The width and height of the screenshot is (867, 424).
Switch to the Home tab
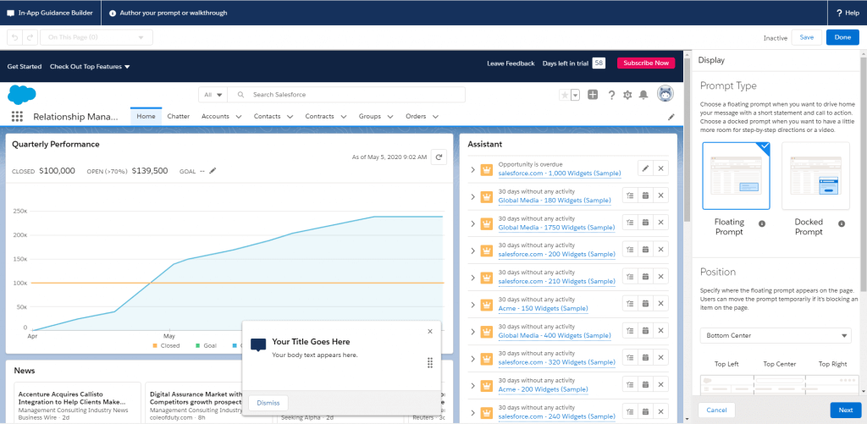(x=146, y=117)
